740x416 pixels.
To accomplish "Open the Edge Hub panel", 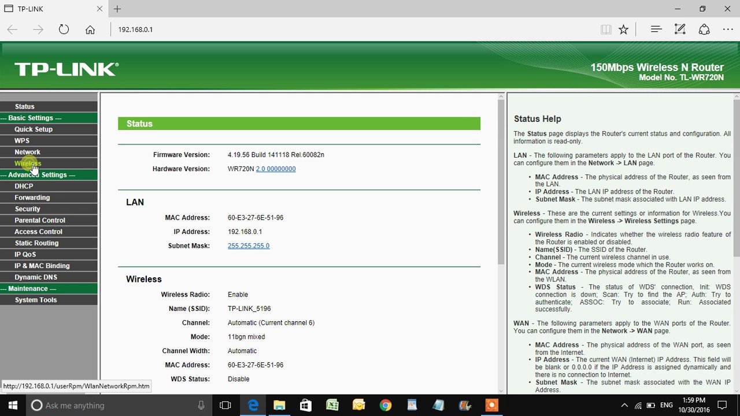I will click(656, 29).
